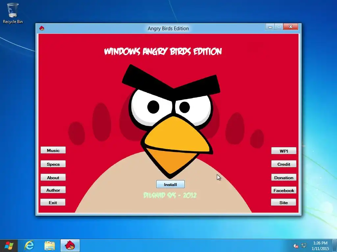Click the Dilshad Sys - 2012 text

click(x=170, y=195)
